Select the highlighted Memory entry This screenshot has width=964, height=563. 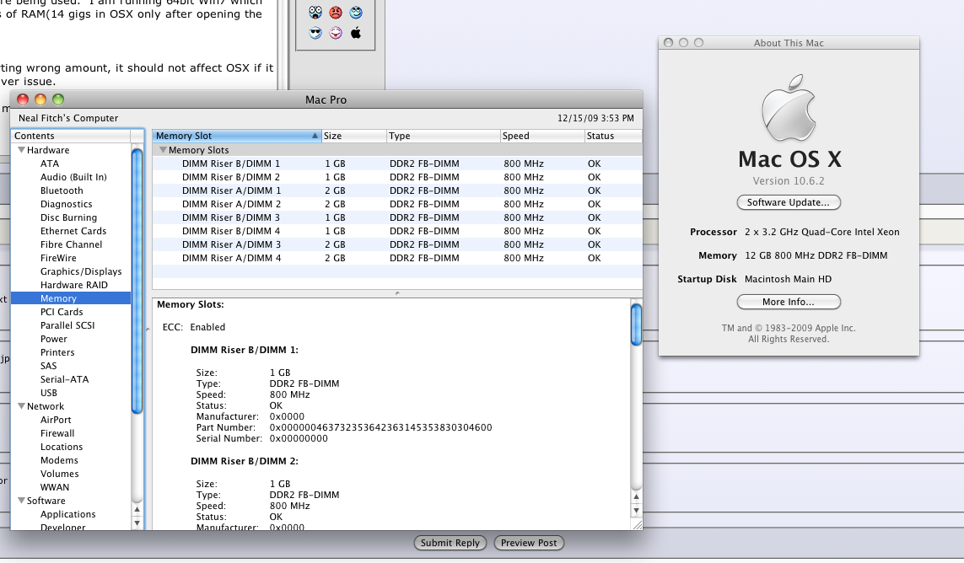coord(71,298)
